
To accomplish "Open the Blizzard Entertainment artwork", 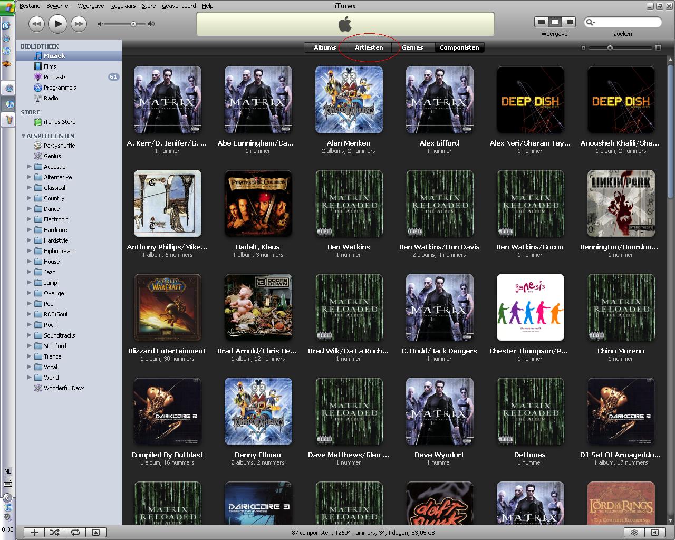I will tap(167, 307).
